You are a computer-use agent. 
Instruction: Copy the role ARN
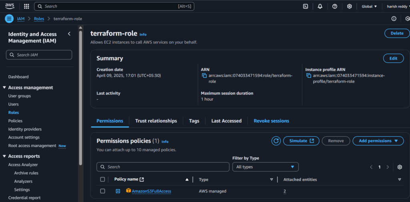204,76
